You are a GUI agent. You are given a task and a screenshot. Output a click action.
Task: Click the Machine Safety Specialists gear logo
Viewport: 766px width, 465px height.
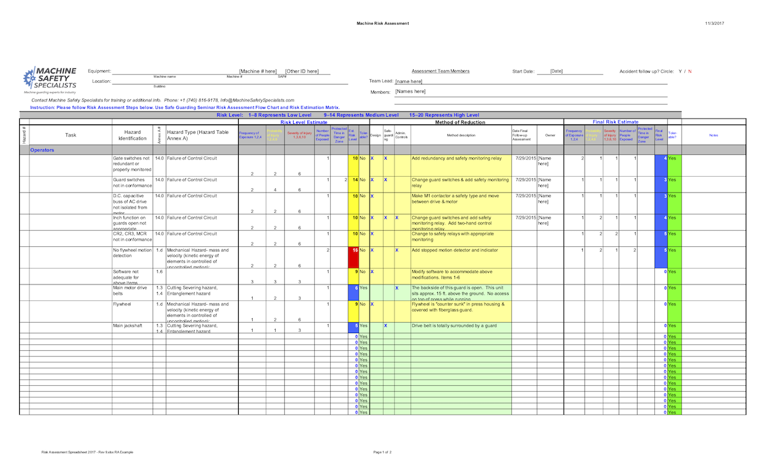pos(29,78)
